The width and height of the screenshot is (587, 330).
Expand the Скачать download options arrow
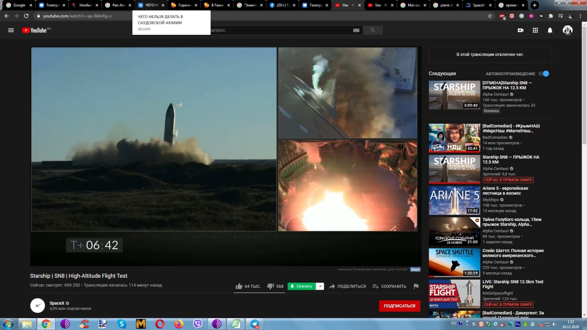pos(320,286)
